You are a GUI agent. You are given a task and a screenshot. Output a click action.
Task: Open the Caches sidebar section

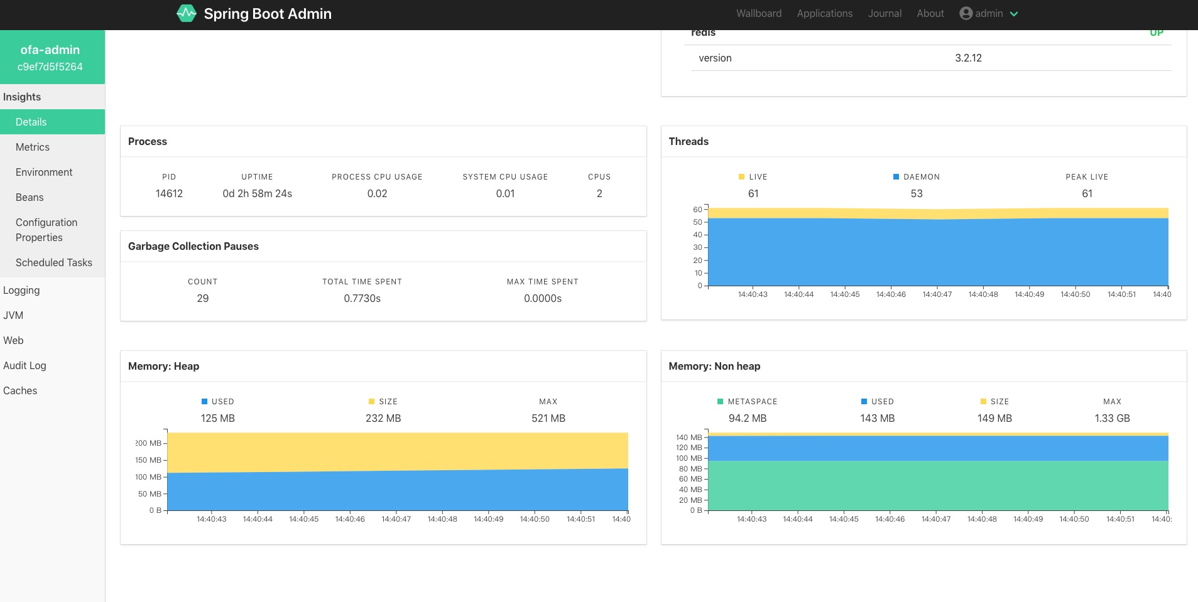tap(52, 390)
